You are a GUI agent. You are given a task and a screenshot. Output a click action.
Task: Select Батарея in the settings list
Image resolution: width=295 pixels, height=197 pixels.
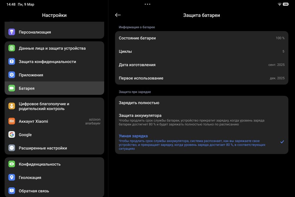54,88
